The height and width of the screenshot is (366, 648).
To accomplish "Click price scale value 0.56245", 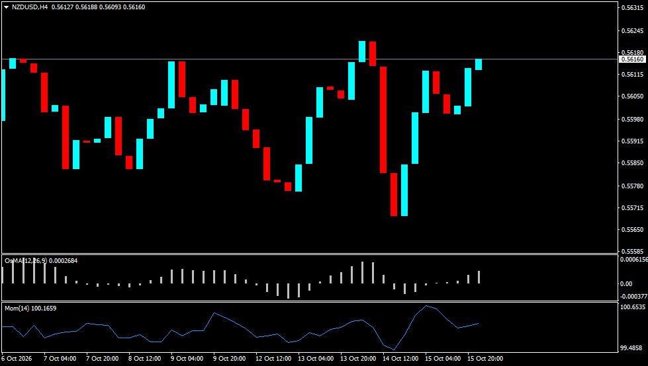I will point(632,30).
